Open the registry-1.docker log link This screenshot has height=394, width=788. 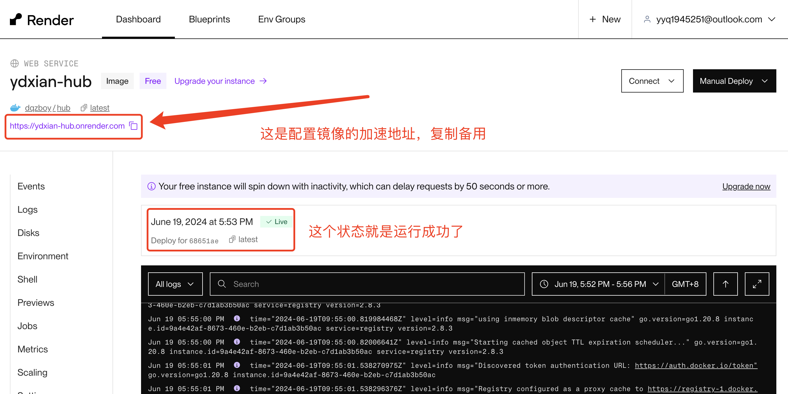click(702, 388)
